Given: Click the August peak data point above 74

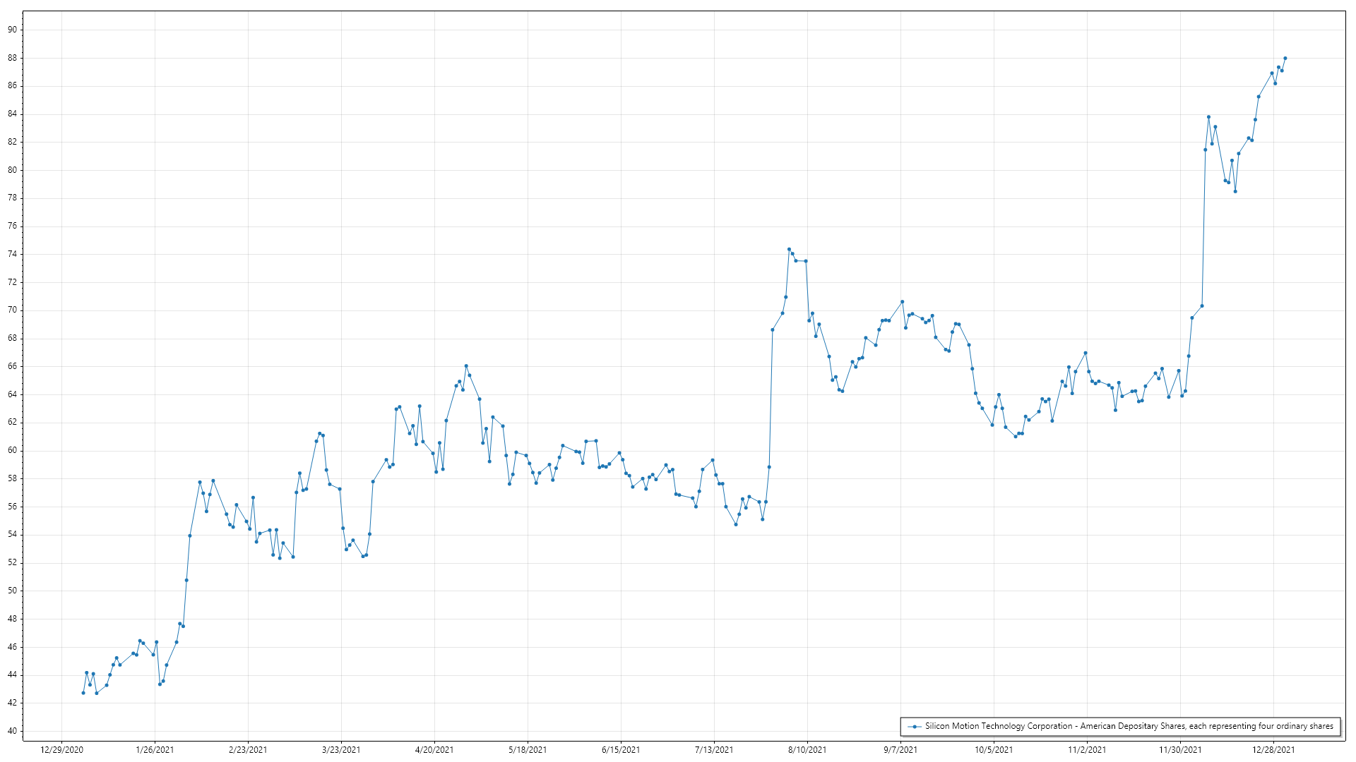Looking at the screenshot, I should (789, 249).
